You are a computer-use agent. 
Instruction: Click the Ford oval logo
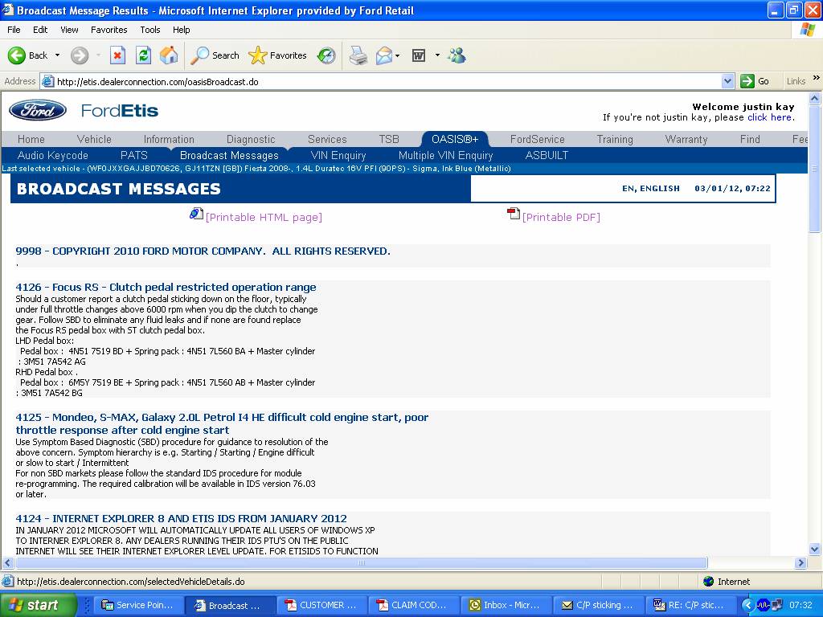38,110
